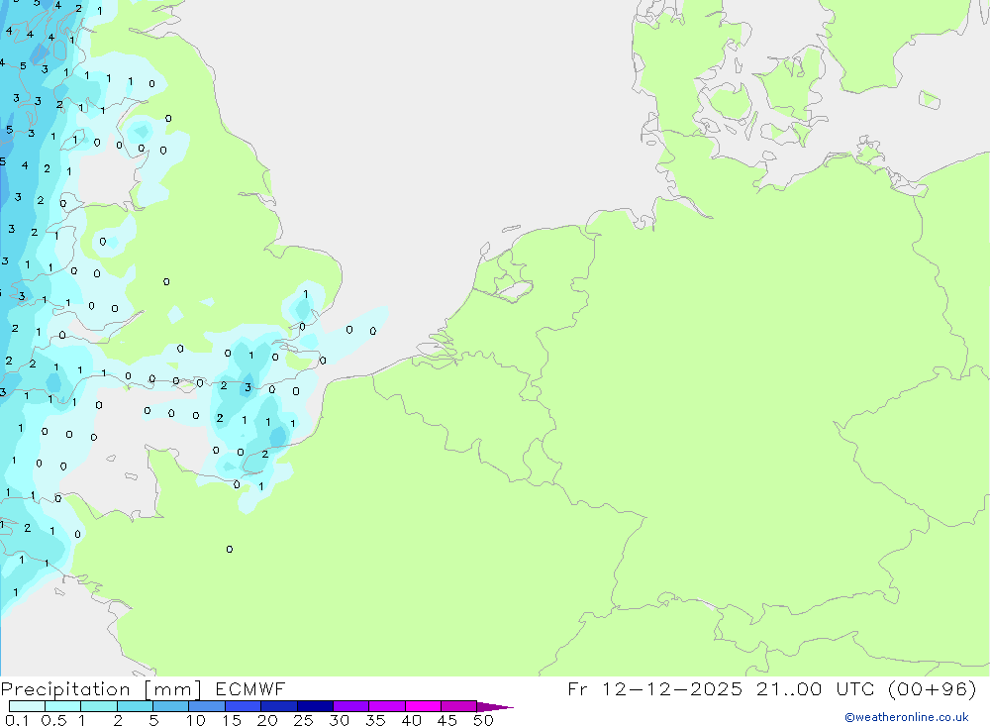Click the "UTC" label
Image resolution: width=990 pixels, height=726 pixels.
[855, 688]
